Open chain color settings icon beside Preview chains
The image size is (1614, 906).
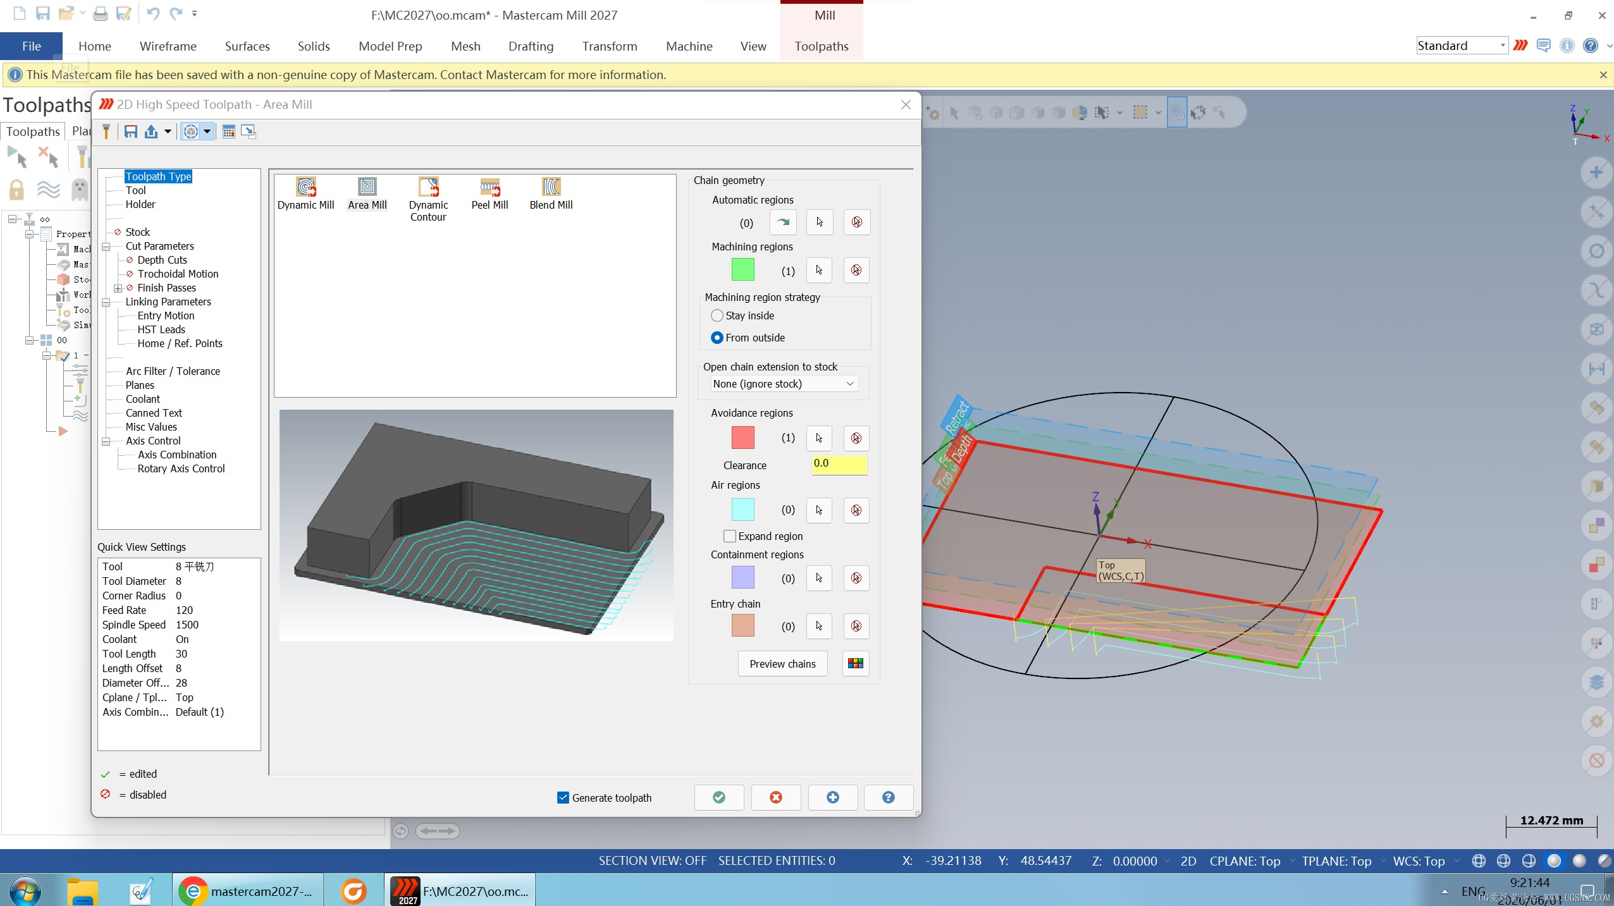[x=856, y=663]
